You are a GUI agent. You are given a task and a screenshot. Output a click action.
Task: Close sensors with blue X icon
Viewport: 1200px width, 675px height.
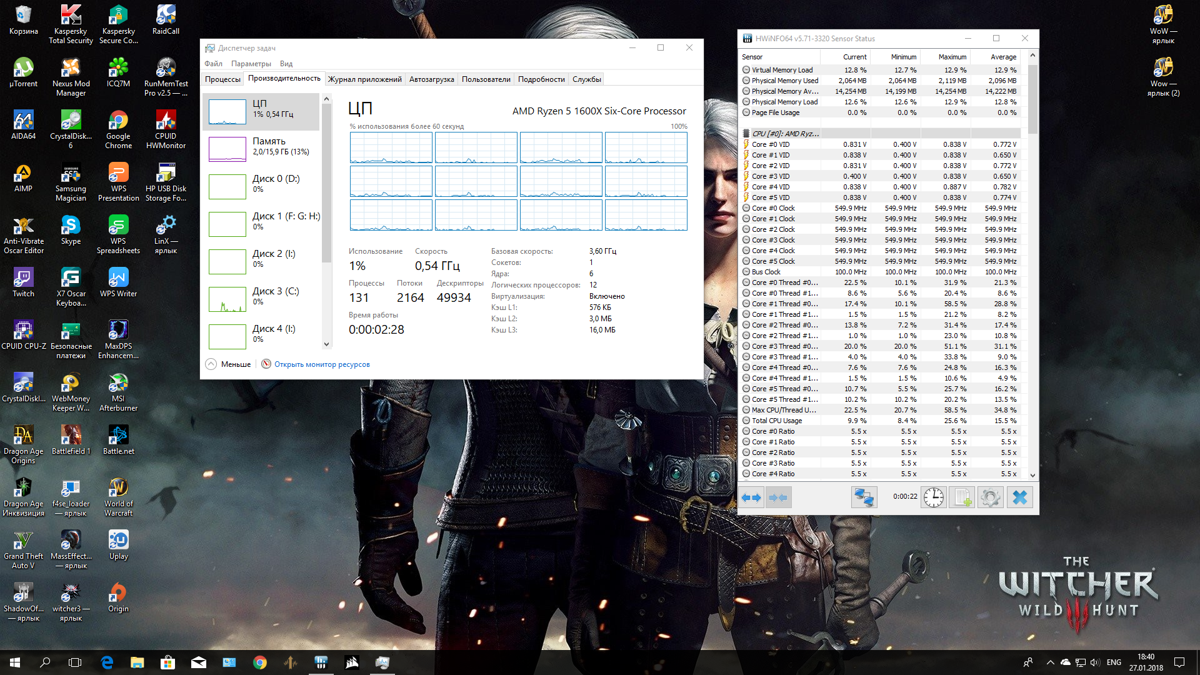(1019, 497)
